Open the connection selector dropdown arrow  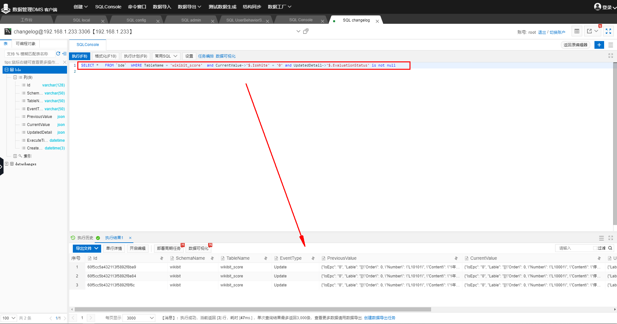click(x=298, y=31)
